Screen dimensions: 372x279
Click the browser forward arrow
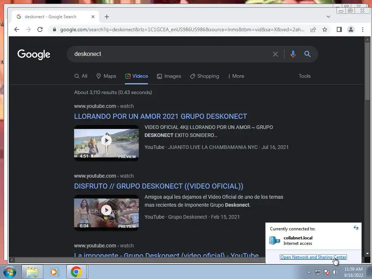[28, 29]
